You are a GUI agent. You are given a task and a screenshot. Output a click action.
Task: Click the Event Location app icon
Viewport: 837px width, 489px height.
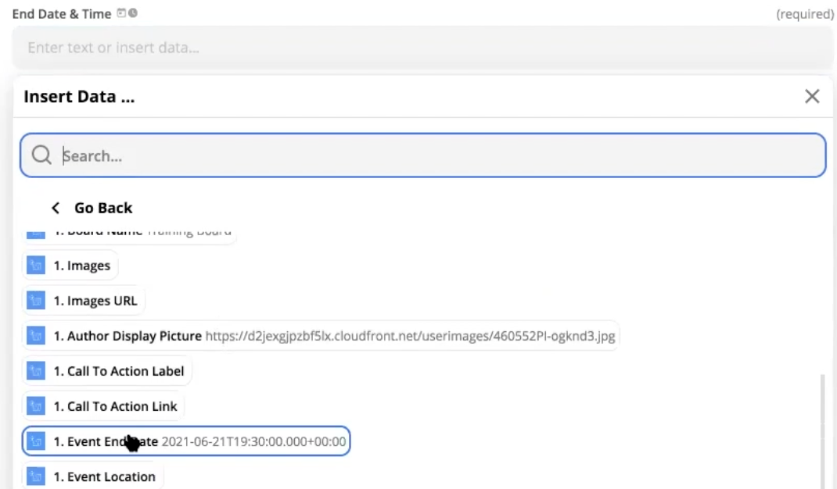(35, 477)
